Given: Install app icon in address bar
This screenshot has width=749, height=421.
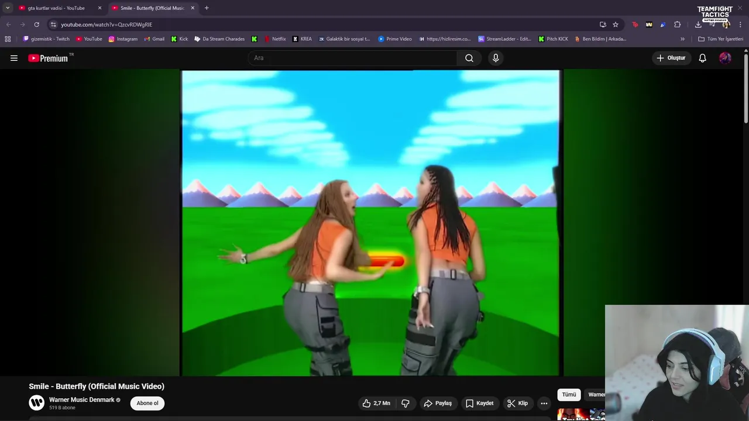Looking at the screenshot, I should point(603,25).
